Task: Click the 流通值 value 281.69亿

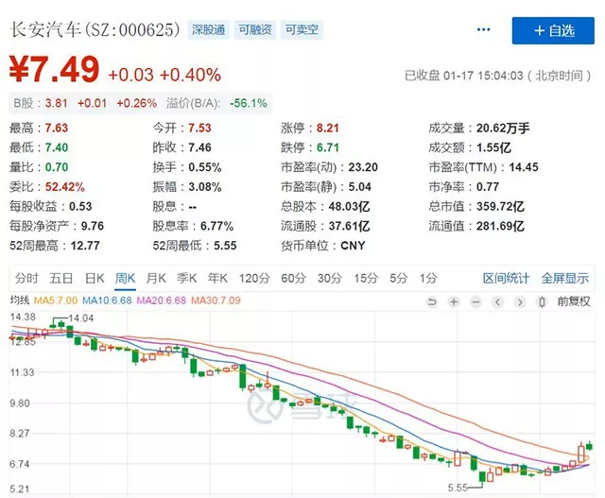Action: [x=500, y=226]
